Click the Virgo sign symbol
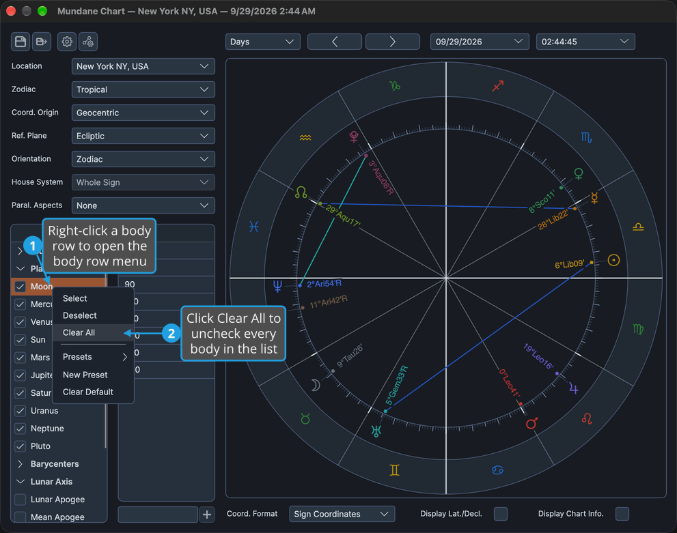Screen dimensions: 677x533 [638, 329]
